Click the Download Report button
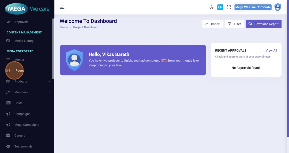The image size is (289, 153). 263,24
